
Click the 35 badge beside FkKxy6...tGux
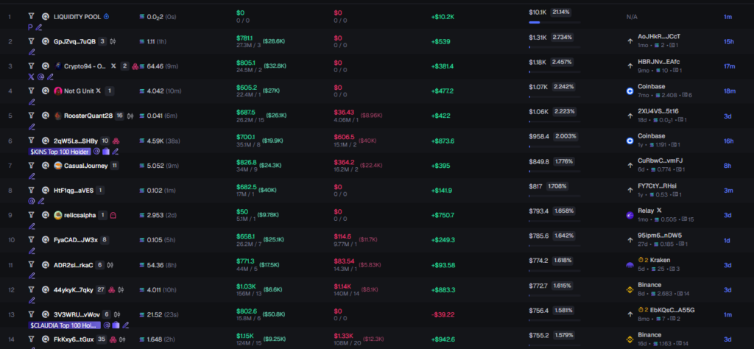point(101,339)
